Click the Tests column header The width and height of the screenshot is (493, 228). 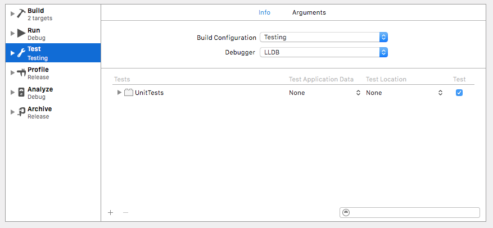coord(122,79)
